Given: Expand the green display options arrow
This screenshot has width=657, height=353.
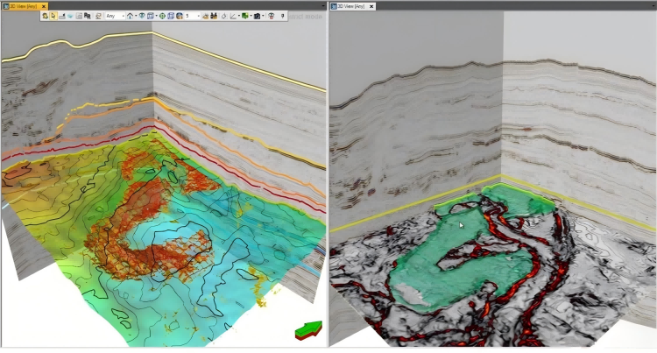Looking at the screenshot, I should (251, 16).
